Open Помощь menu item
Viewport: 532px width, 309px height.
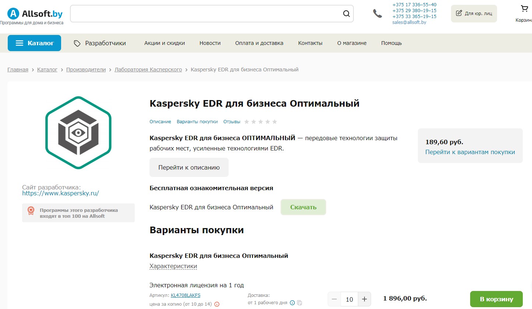[391, 43]
